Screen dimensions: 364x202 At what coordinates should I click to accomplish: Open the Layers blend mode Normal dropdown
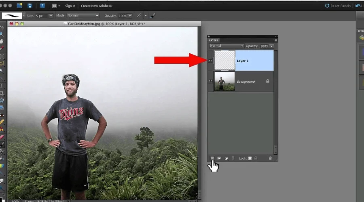pyautogui.click(x=226, y=46)
